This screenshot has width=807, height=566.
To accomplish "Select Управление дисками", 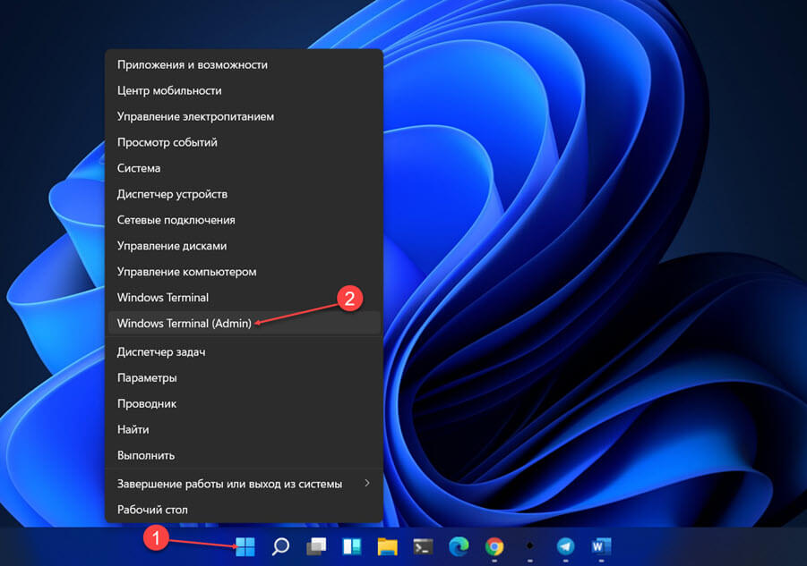I will [244, 246].
